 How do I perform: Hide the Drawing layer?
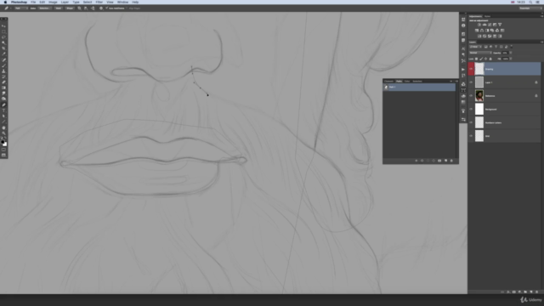point(471,69)
